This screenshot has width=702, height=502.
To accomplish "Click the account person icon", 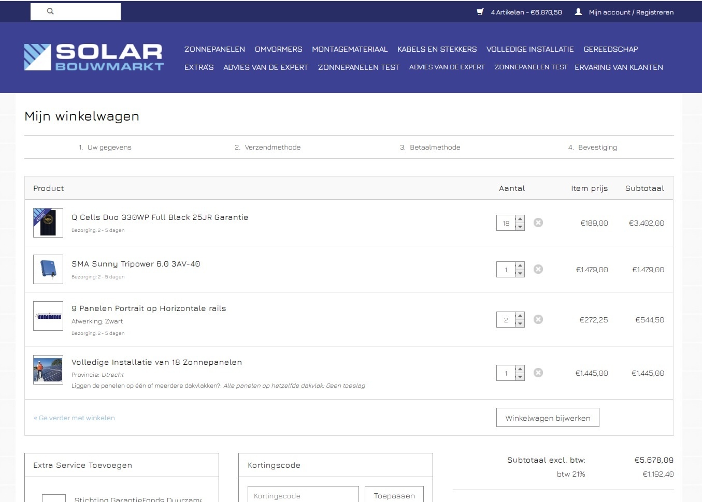I will [578, 12].
